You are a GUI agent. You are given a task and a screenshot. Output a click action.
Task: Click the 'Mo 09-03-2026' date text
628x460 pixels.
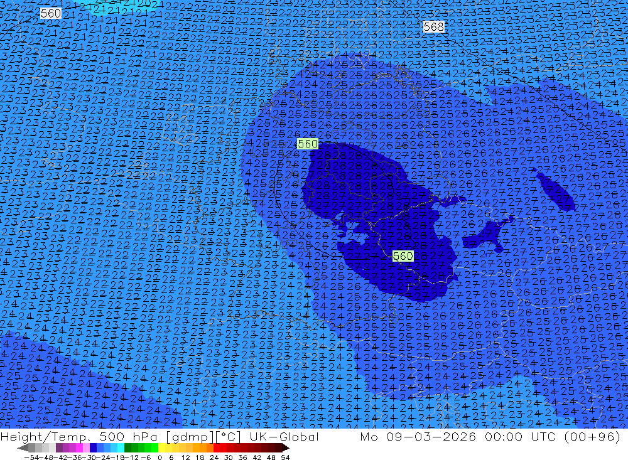418,437
